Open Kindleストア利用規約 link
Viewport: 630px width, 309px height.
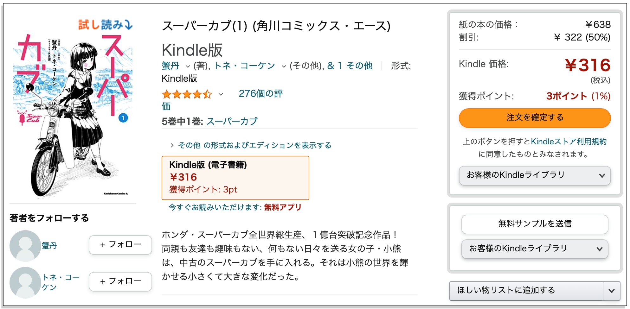pos(569,142)
